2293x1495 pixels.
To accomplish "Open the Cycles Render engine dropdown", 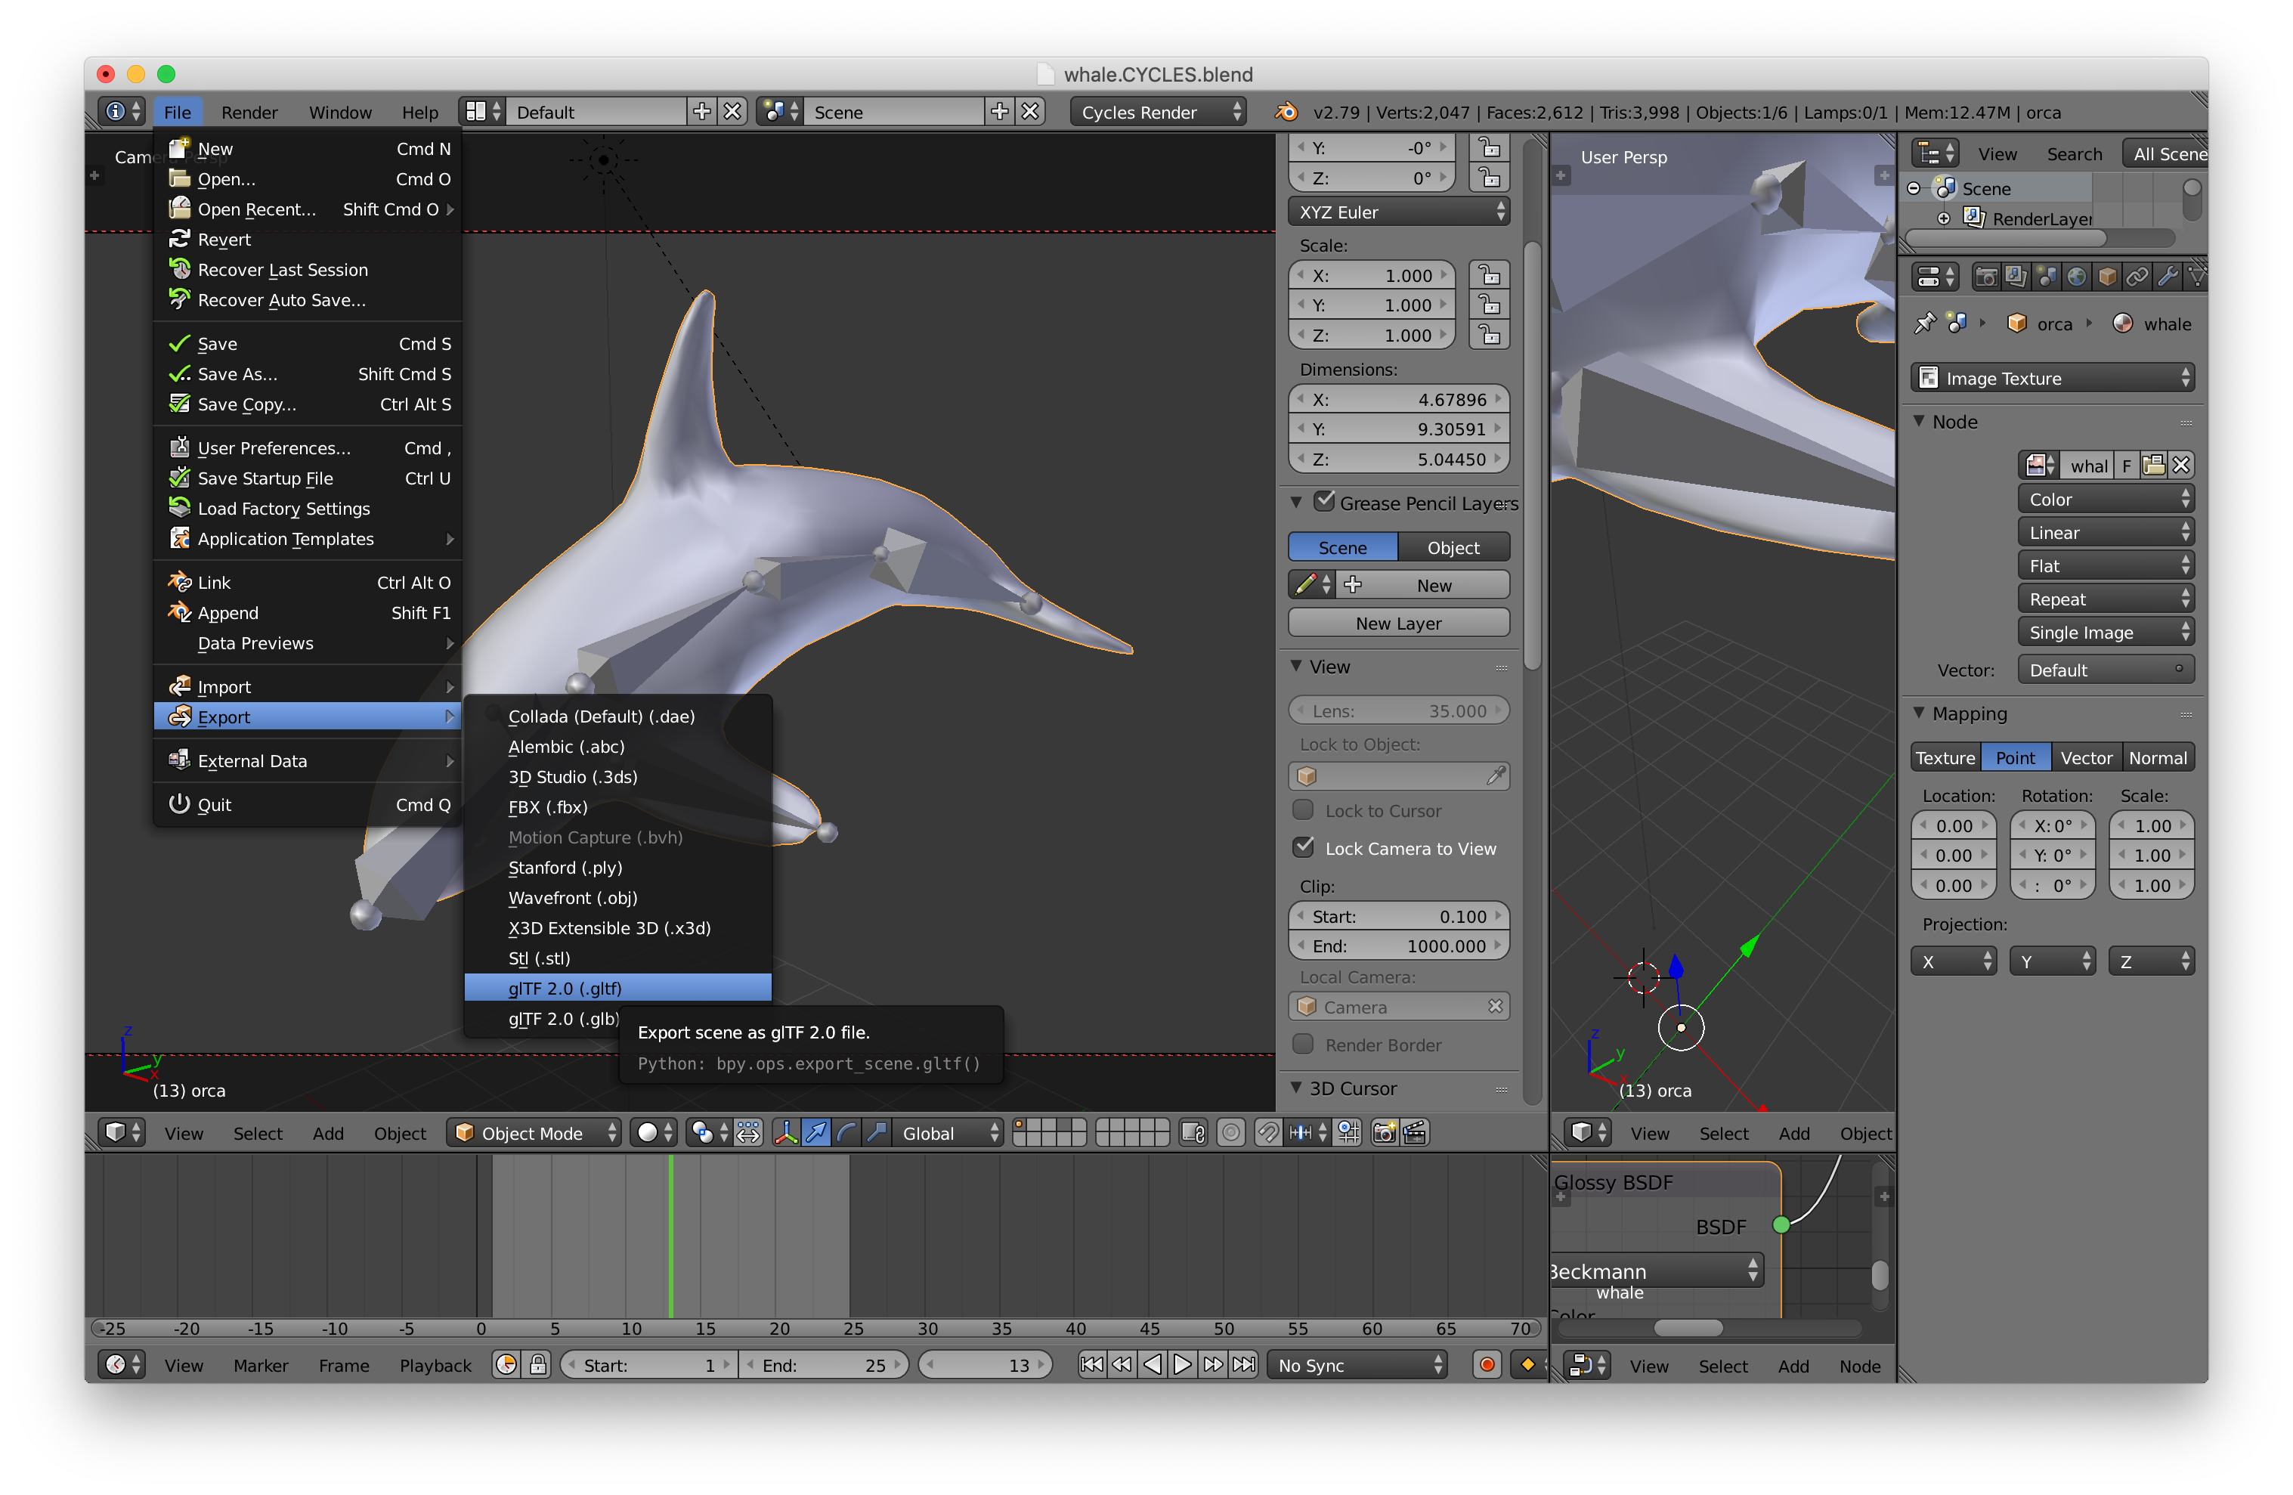I will coord(1158,112).
